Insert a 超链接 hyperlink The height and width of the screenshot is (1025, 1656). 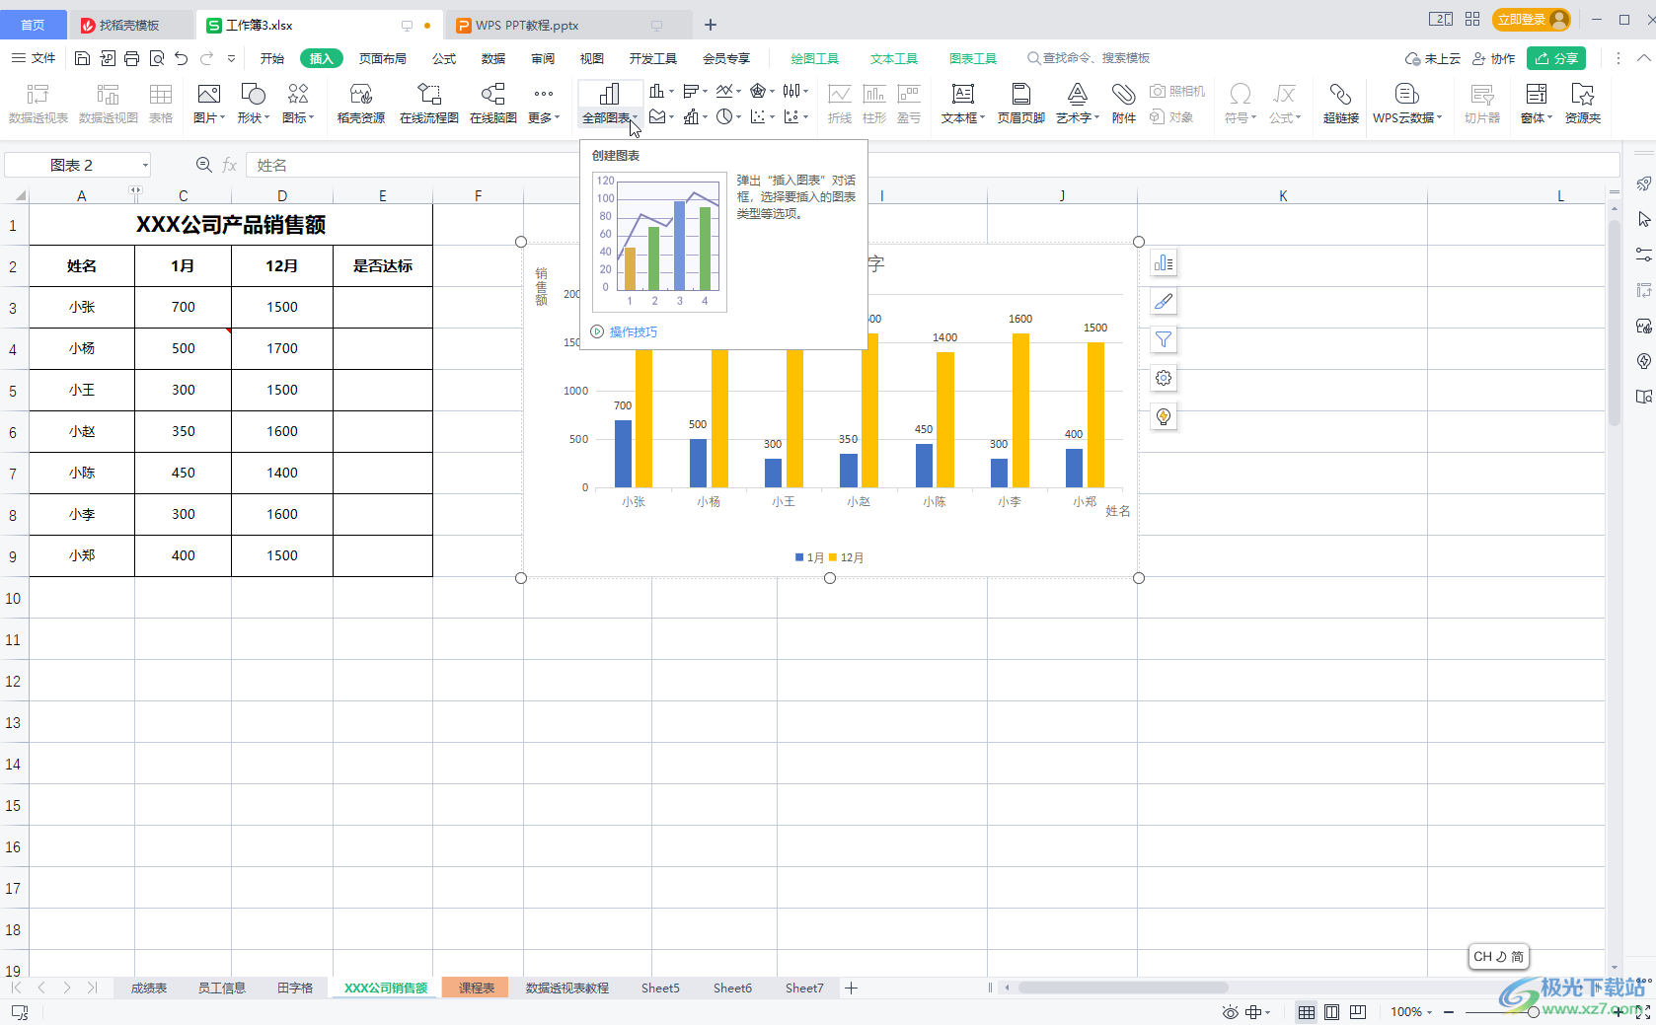[1341, 103]
